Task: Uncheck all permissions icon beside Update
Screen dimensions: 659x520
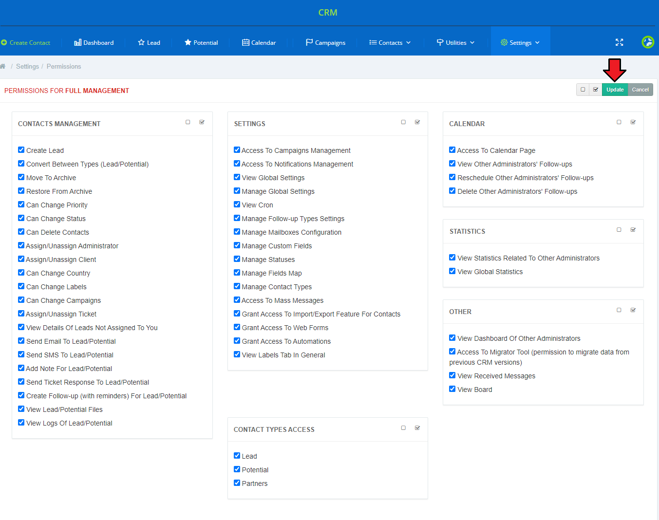Action: [x=583, y=90]
